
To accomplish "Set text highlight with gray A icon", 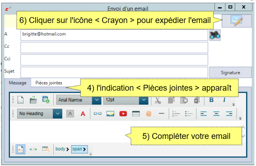I will pos(70,114).
